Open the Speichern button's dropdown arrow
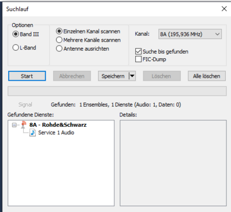Image resolution: width=231 pixels, height=212 pixels. 132,76
